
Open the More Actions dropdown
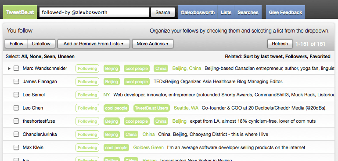pos(153,44)
